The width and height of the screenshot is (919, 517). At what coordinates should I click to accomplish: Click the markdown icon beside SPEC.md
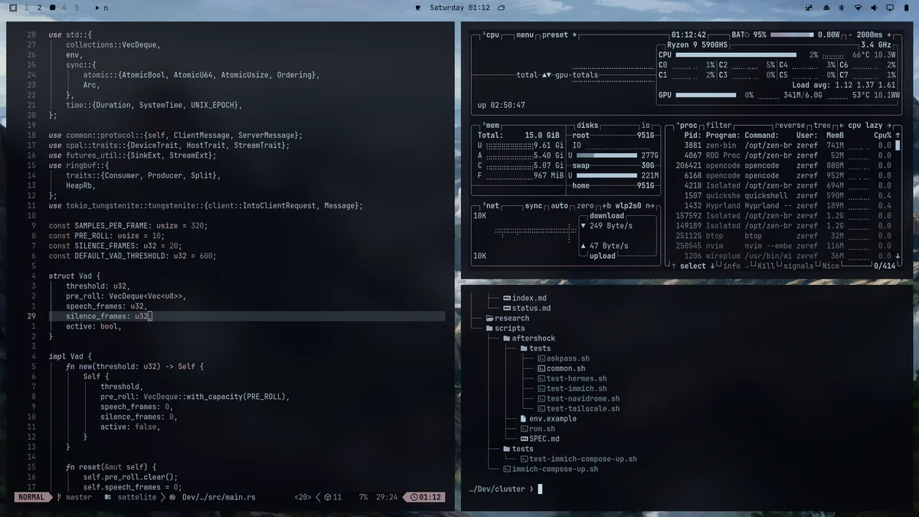click(524, 439)
